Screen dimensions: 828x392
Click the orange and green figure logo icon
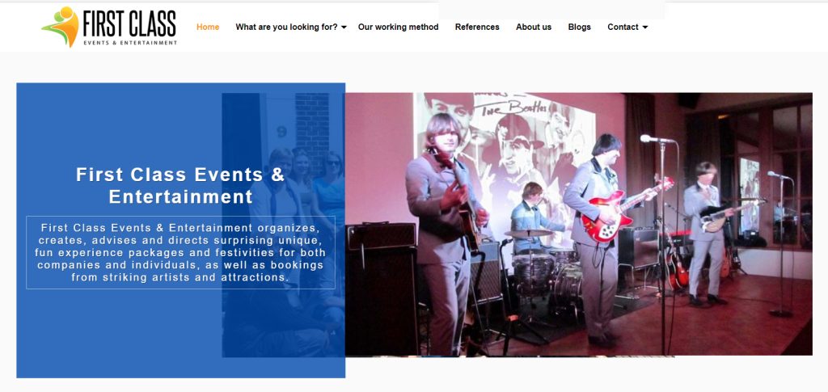pos(60,27)
